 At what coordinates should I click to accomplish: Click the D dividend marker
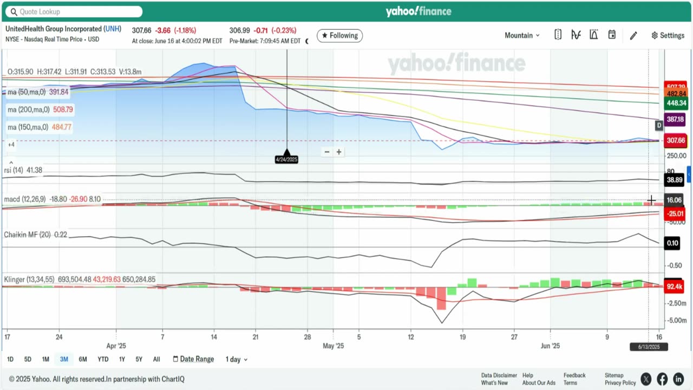659,125
